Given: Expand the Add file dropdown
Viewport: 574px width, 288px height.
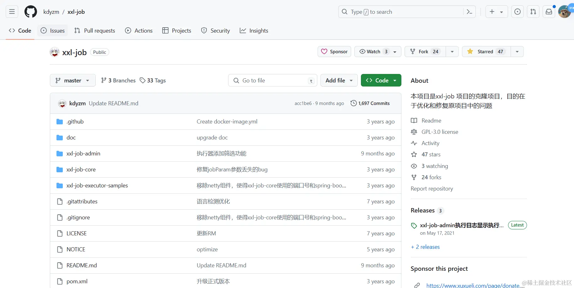Looking at the screenshot, I should pyautogui.click(x=339, y=81).
